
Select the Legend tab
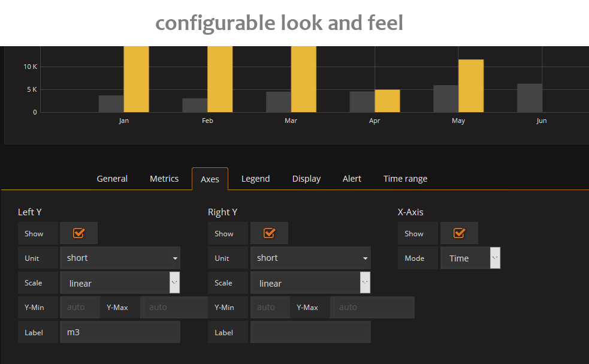point(255,179)
